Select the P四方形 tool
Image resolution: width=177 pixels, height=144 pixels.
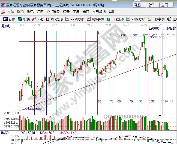(x=54, y=19)
